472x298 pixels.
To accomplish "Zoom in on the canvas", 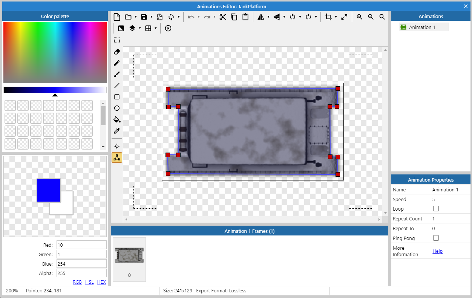I will click(x=359, y=17).
